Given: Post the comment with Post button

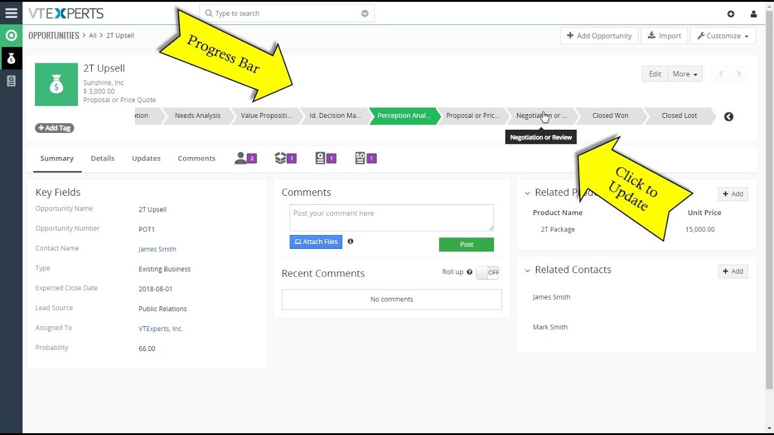Looking at the screenshot, I should pos(466,245).
